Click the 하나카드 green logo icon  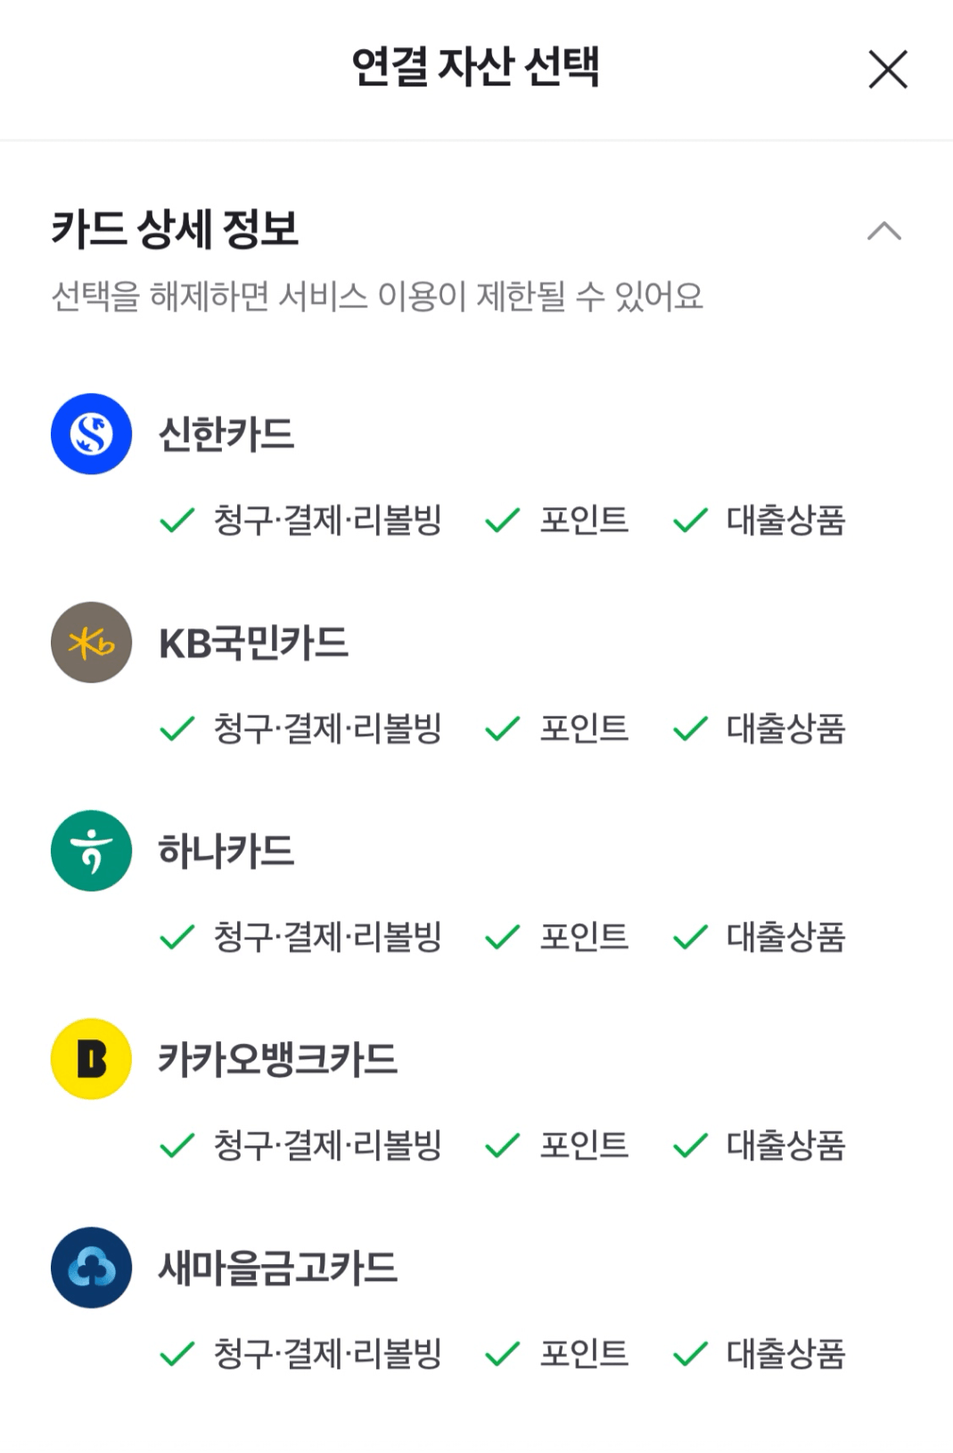[x=91, y=850]
